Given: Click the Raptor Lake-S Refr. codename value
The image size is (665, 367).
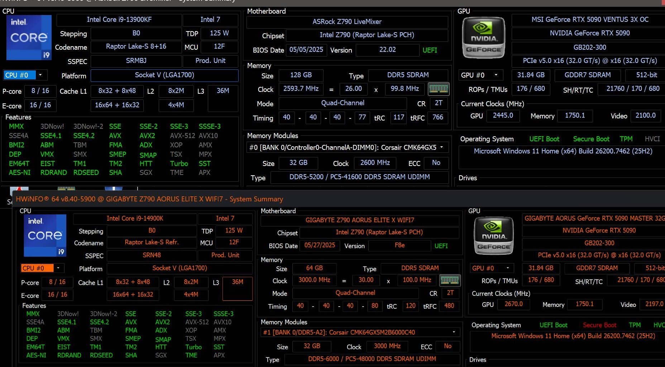Looking at the screenshot, I should point(152,243).
